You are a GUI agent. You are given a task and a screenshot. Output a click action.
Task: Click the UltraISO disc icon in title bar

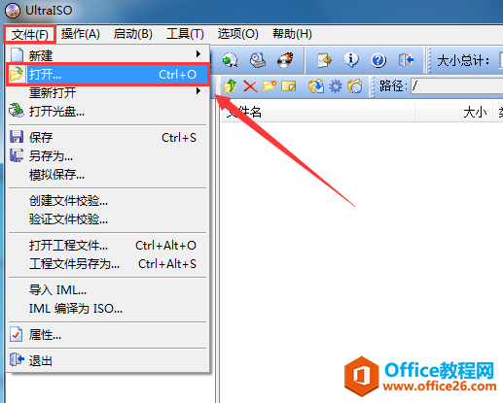(x=13, y=11)
